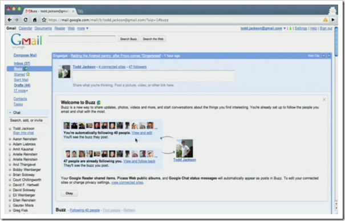Click the yellow warning triangle in address bar
Screen dimensions: 345x221
pyautogui.click(x=325, y=20)
